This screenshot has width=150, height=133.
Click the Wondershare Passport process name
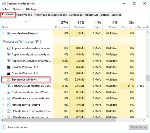tap(25, 33)
